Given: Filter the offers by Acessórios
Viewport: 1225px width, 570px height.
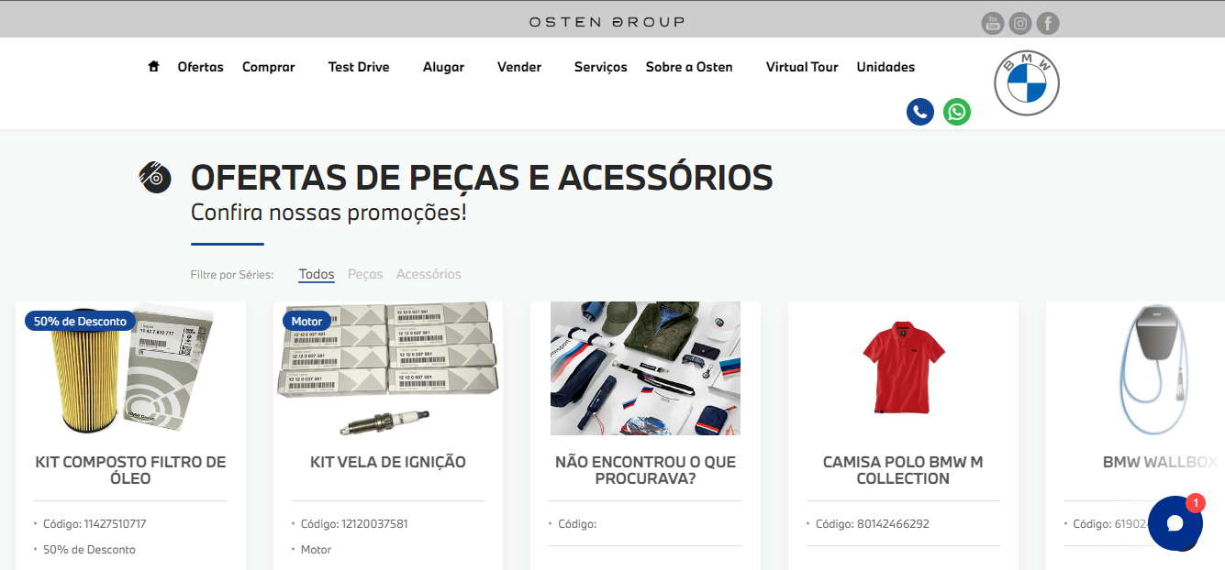Looking at the screenshot, I should [x=429, y=274].
